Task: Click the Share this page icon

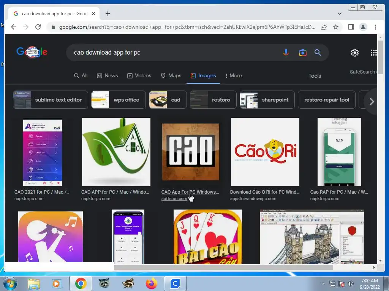Action: (x=324, y=27)
